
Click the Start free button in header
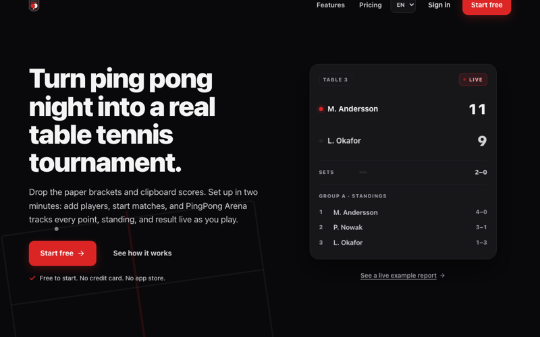click(x=487, y=5)
